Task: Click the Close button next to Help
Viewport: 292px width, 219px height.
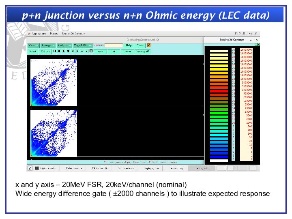Action: click(x=140, y=45)
